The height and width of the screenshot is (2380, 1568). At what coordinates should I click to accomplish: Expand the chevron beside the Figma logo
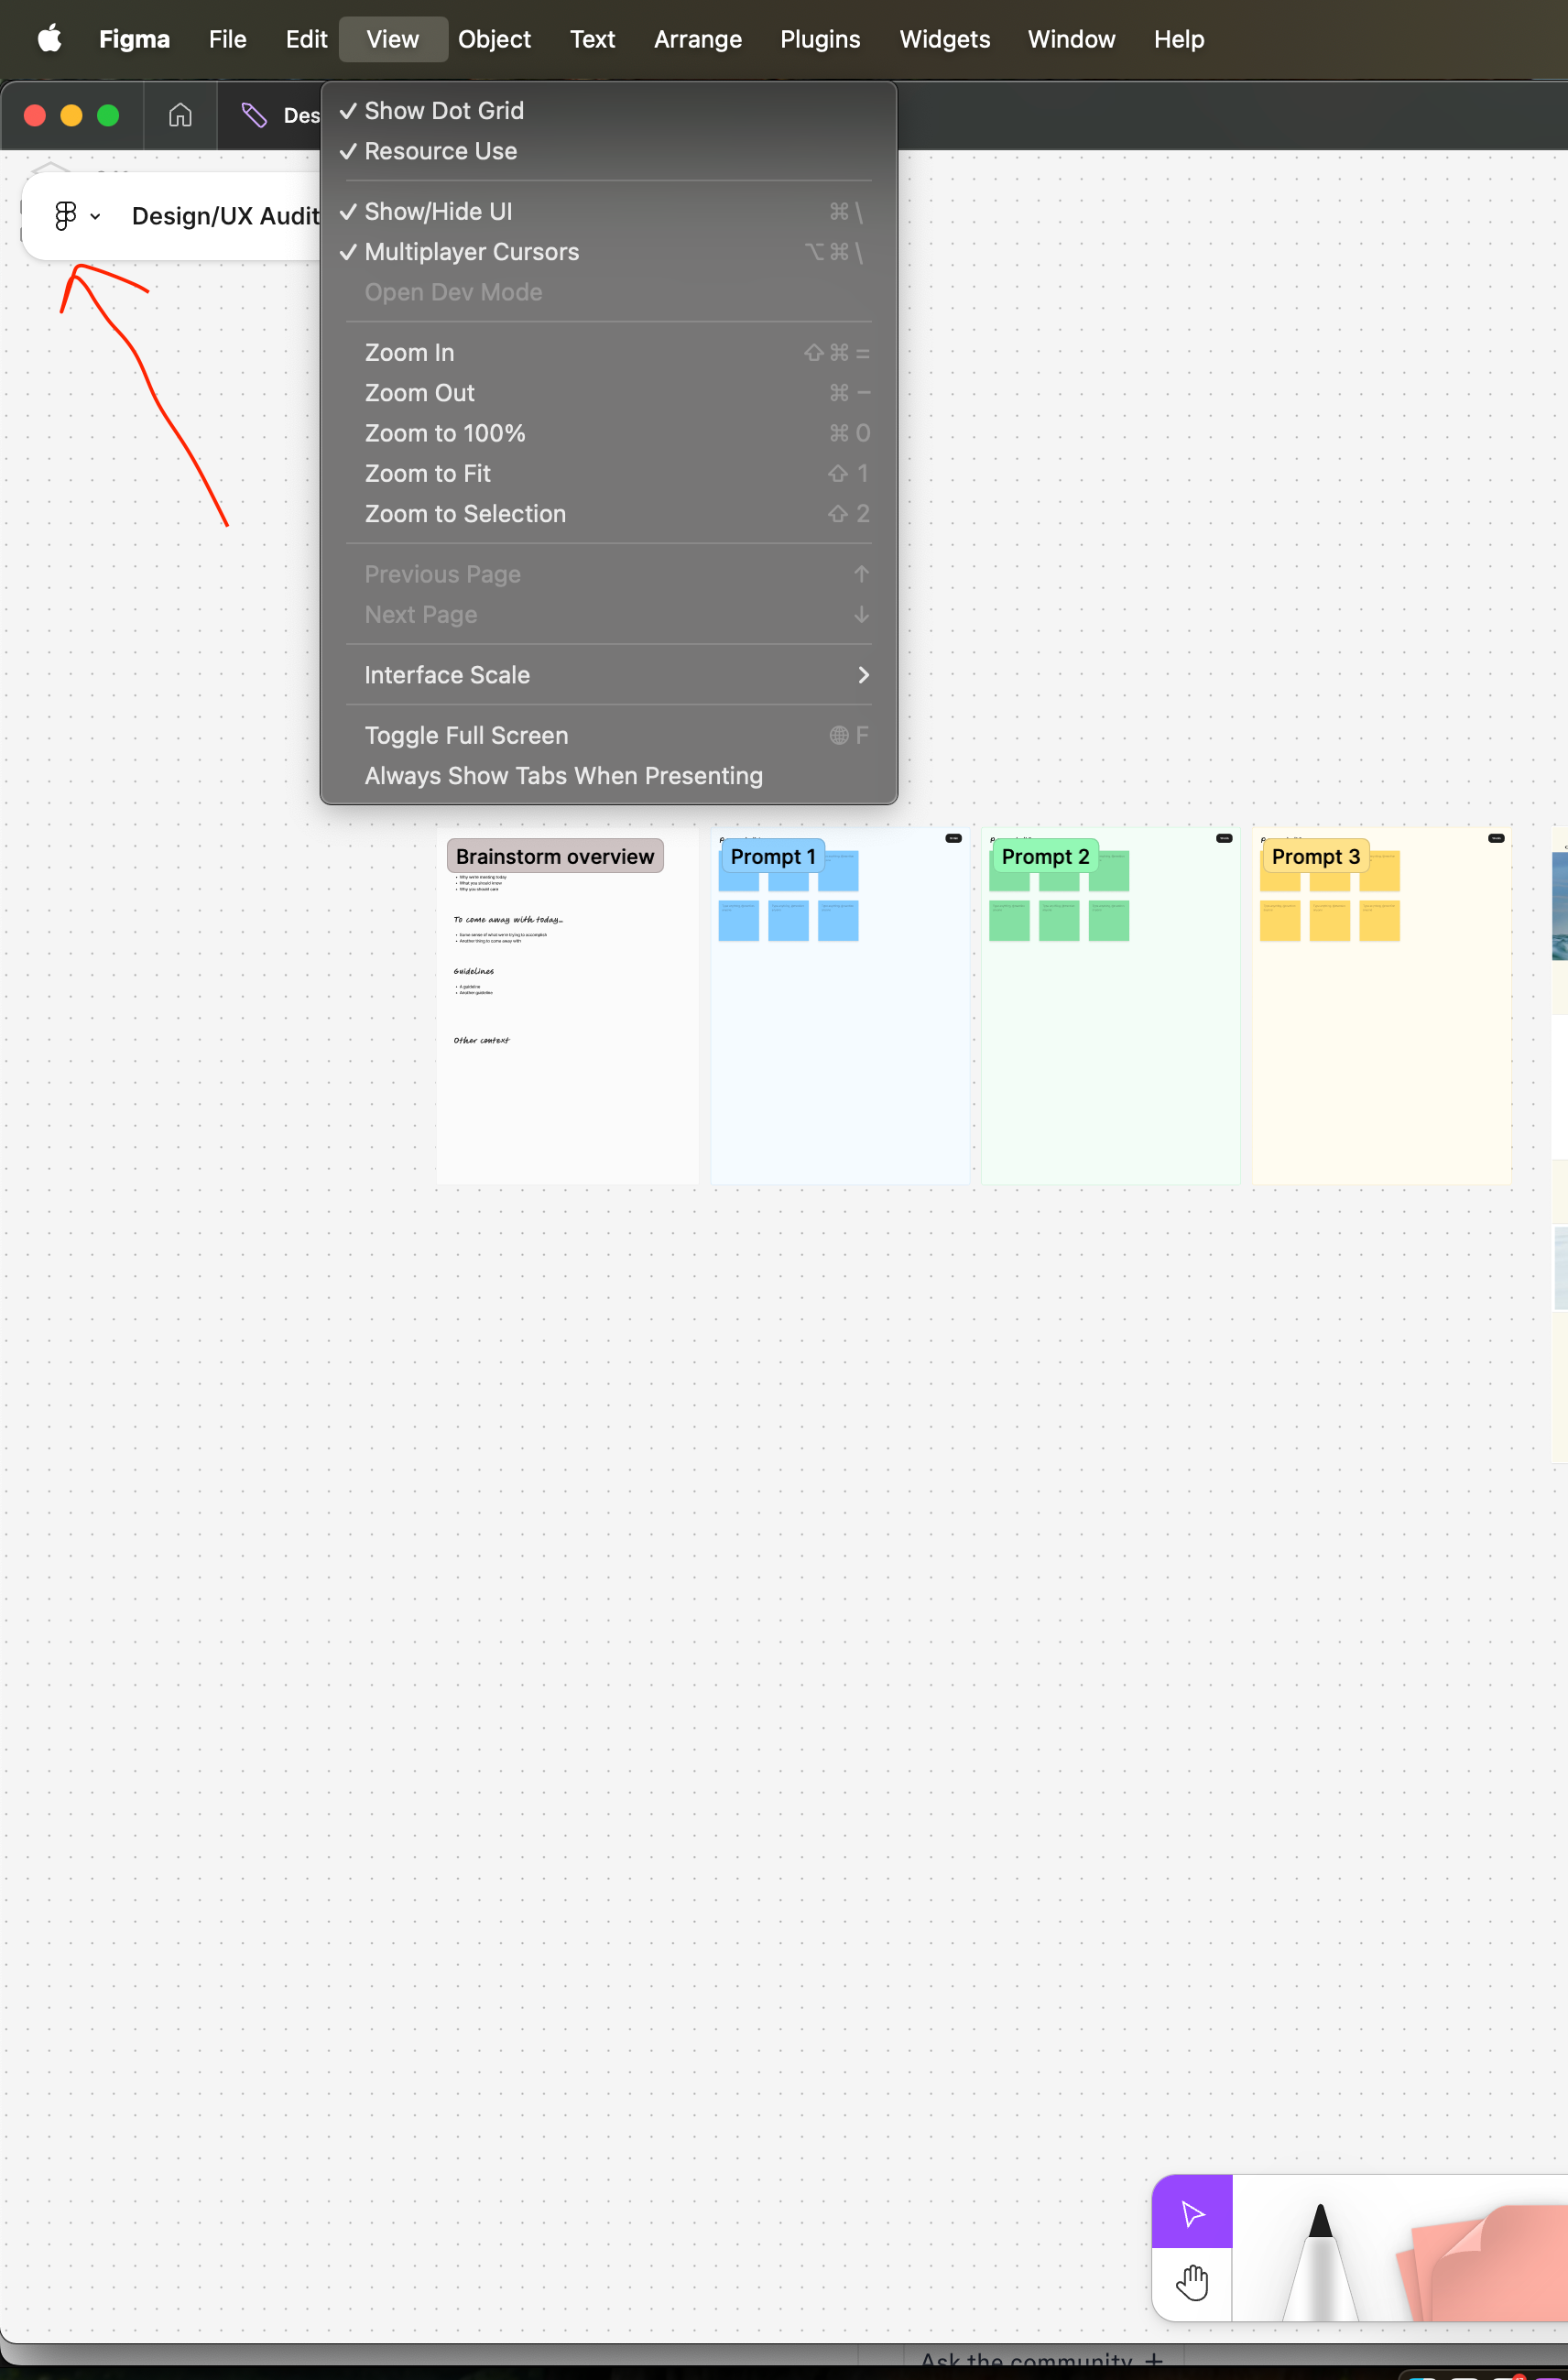coord(95,216)
